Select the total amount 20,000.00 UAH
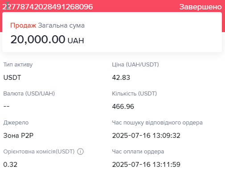 tap(47, 40)
